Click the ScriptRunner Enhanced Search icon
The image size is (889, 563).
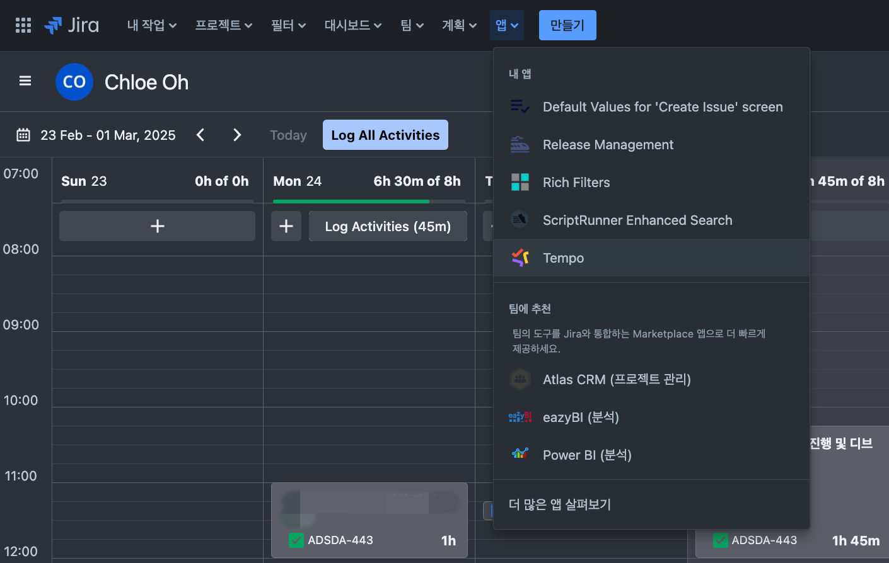520,220
